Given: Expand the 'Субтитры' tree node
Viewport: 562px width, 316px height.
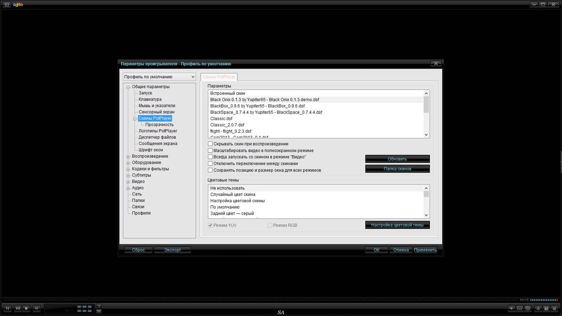Looking at the screenshot, I should coord(128,176).
